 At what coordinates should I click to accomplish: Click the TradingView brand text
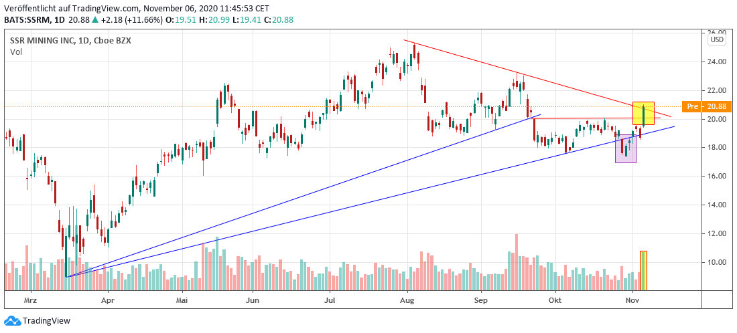[x=46, y=321]
